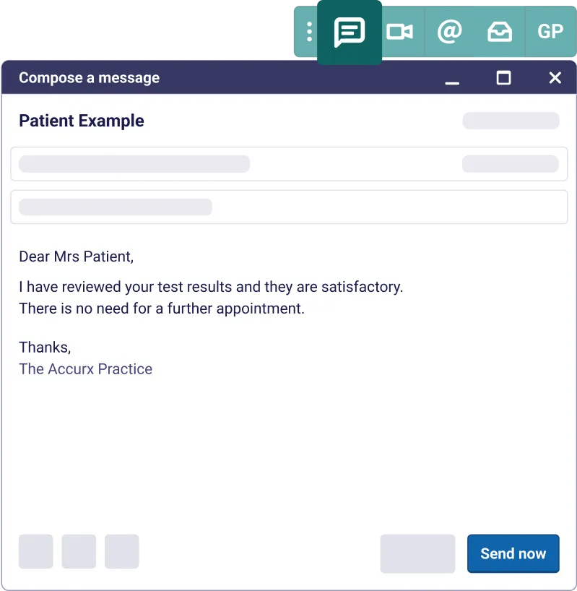Select the top recipient field

tap(289, 164)
